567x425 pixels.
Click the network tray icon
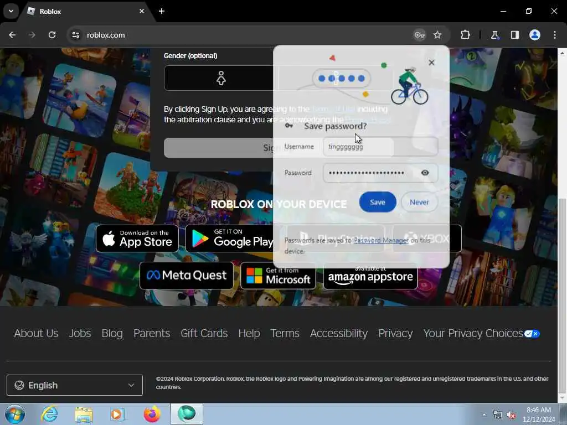pyautogui.click(x=498, y=415)
